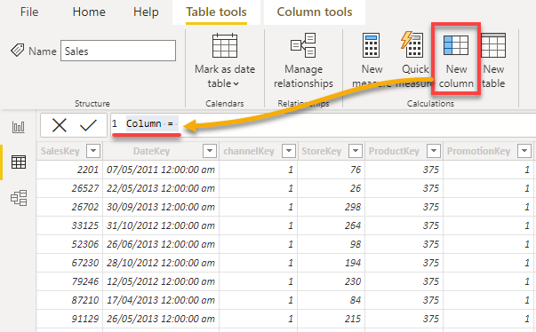536x332 pixels.
Task: Switch to the Home tab
Action: click(x=89, y=12)
